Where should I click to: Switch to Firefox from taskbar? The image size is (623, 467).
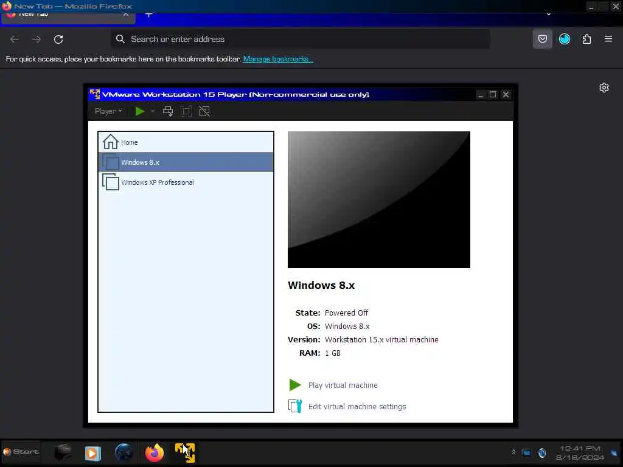pyautogui.click(x=155, y=452)
